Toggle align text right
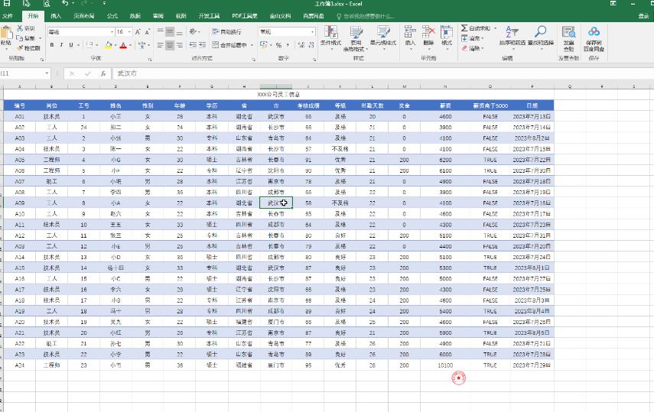Viewport: 654px width, 412px height. [x=179, y=44]
